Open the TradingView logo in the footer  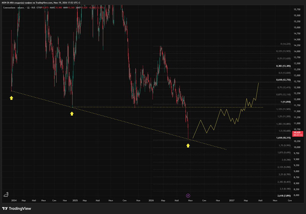(x=17, y=209)
